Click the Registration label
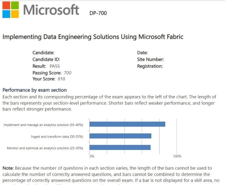The image size is (225, 185). [150, 66]
